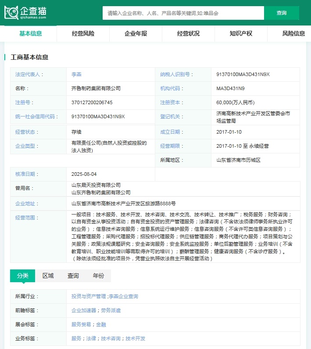Select establishment date 2017-01-10 in 成立日期 row
The height and width of the screenshot is (349, 311).
[229, 132]
